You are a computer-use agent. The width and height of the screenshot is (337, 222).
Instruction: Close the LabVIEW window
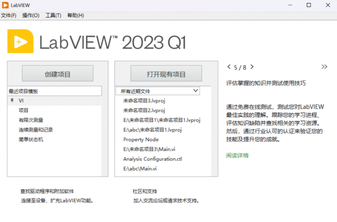[x=328, y=5]
